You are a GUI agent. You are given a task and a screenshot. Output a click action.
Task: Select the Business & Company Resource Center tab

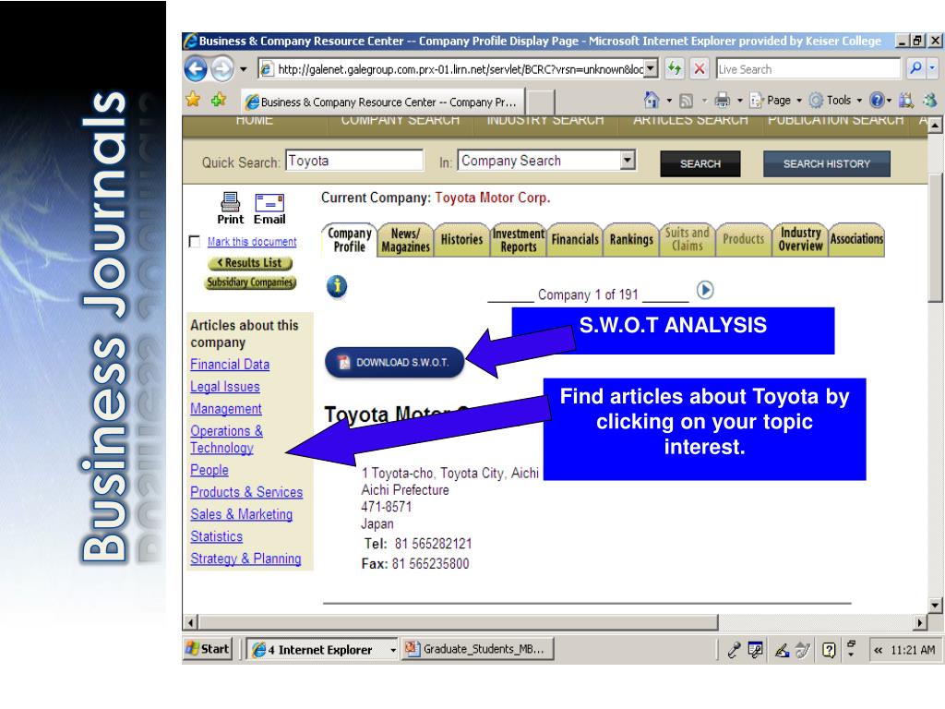(383, 102)
